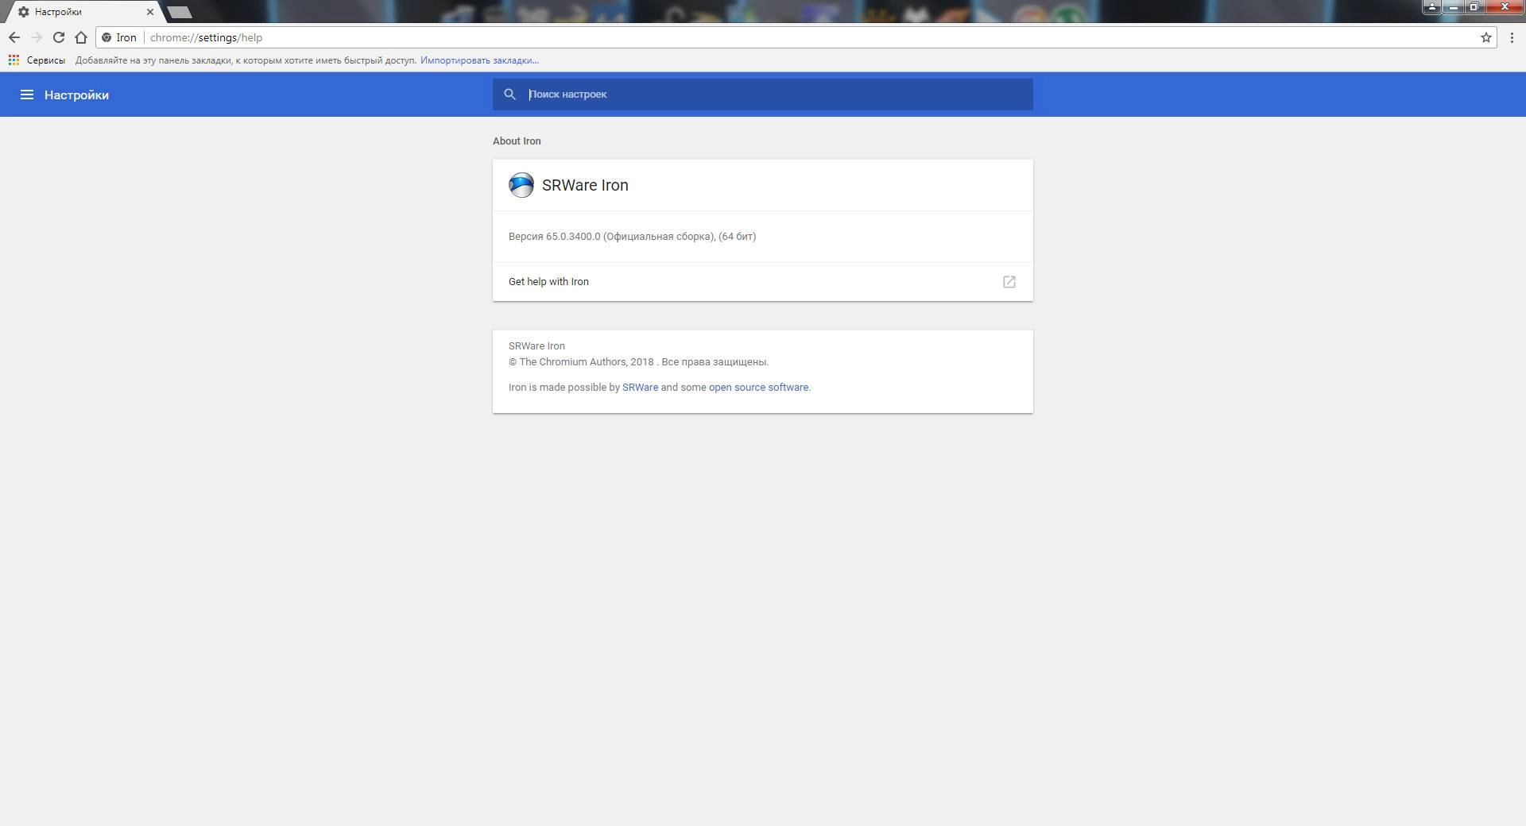Image resolution: width=1526 pixels, height=826 pixels.
Task: Select the Настройки tab
Action: (83, 12)
